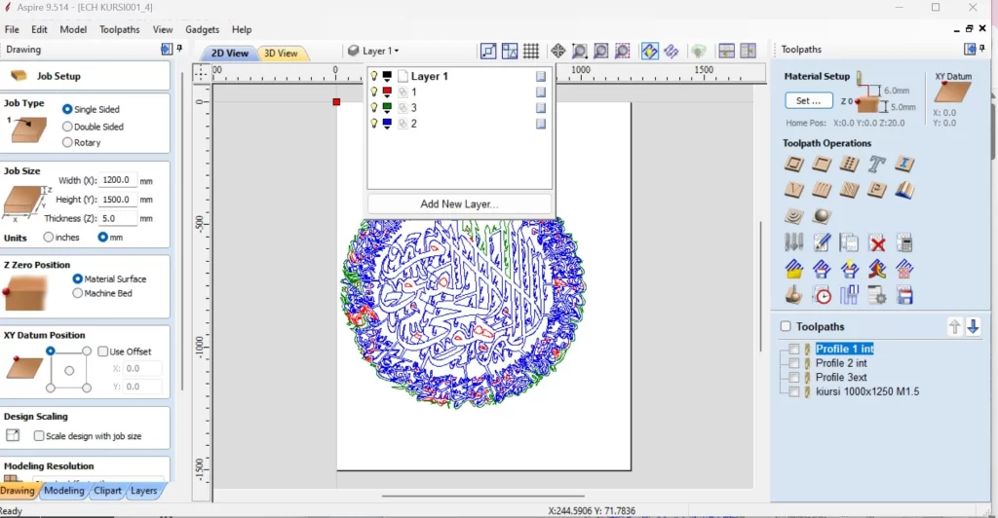Open the File menu

click(x=12, y=29)
